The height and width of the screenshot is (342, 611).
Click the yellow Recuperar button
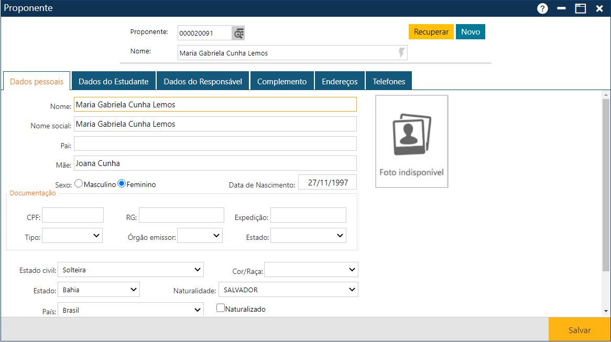(x=431, y=32)
